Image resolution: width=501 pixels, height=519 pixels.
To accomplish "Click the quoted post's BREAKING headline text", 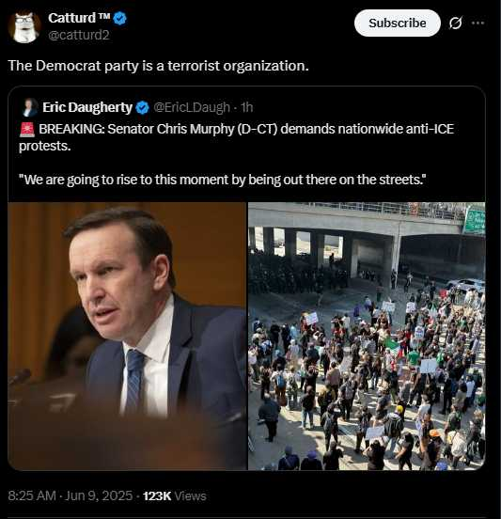I will [x=236, y=137].
